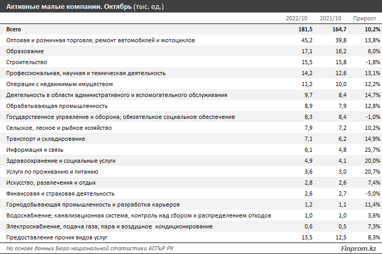Click the value 13,5
Viewport: 382px width, 254px height.
pos(307,237)
